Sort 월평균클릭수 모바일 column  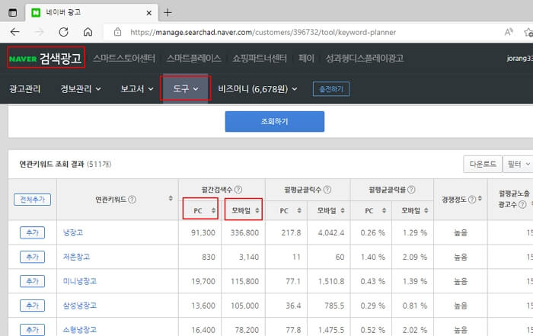click(343, 210)
